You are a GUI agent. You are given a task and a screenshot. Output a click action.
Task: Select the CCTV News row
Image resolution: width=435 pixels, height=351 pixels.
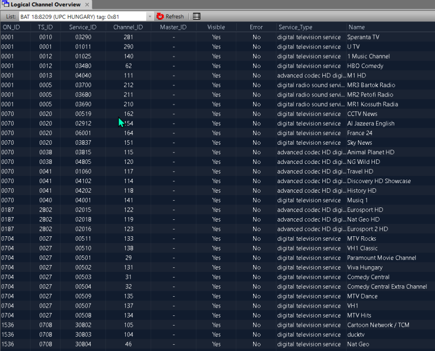217,114
